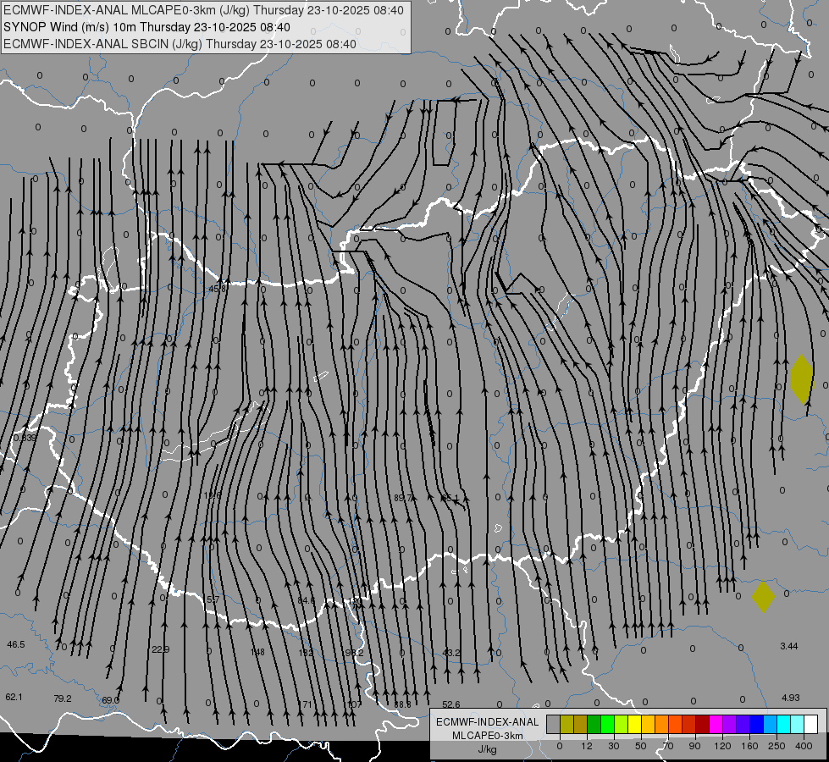Click the map value 69.0
The image size is (829, 762).
click(x=110, y=700)
